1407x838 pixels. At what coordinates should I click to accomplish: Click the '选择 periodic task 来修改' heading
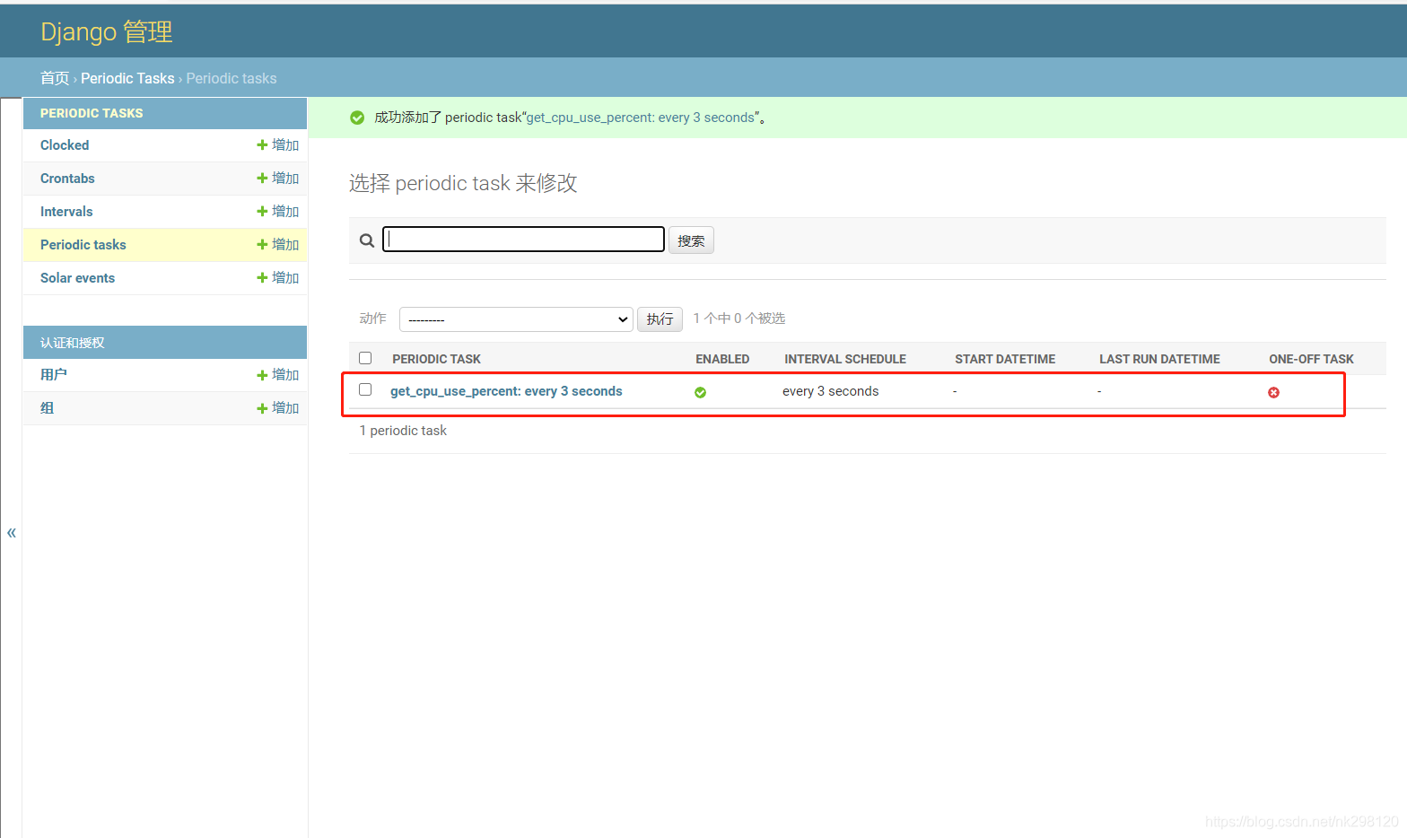click(463, 184)
